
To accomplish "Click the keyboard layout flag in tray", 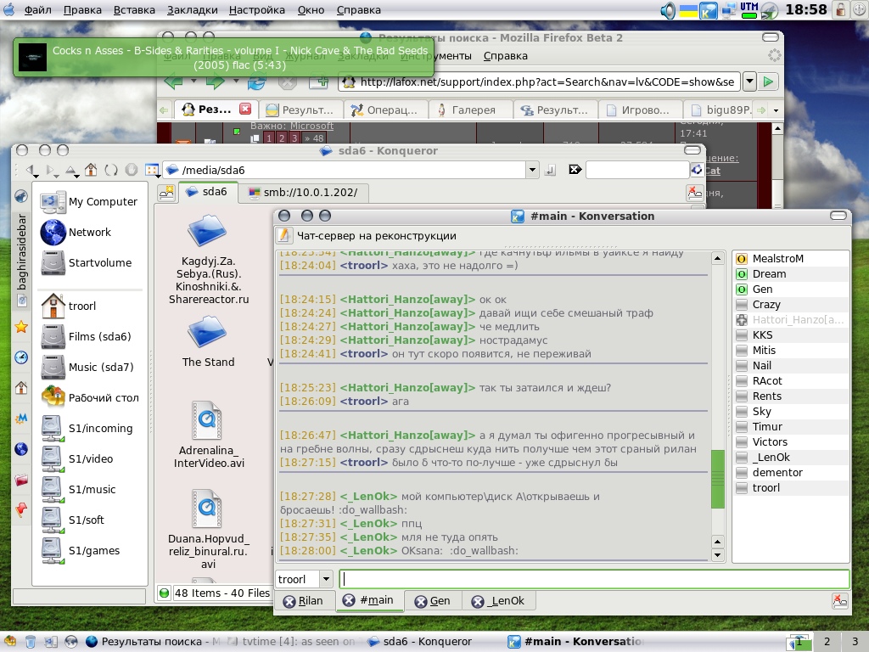I will point(688,10).
